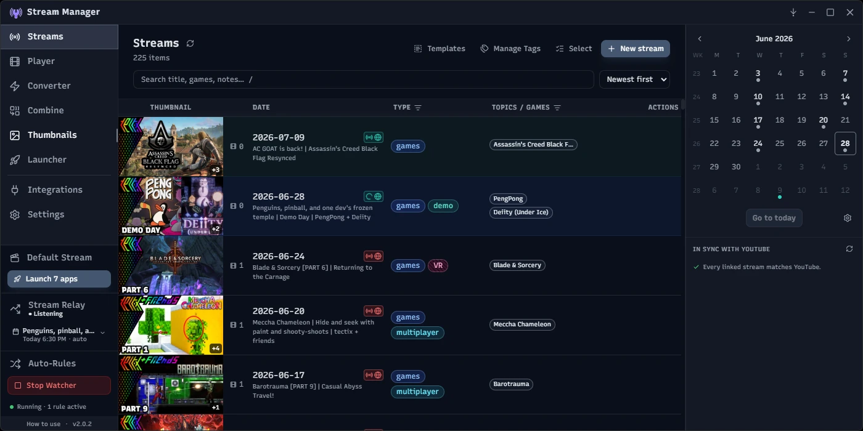
Task: Stop the Watcher
Action: 59,385
